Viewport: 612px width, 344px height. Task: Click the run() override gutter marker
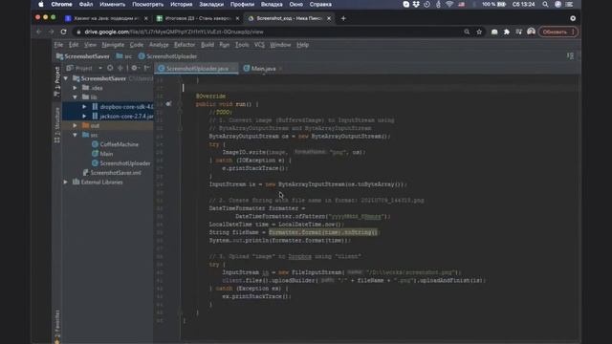168,104
